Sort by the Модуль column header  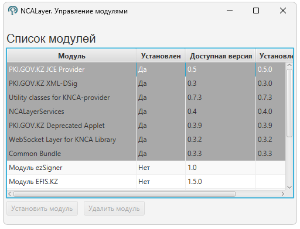(71, 56)
